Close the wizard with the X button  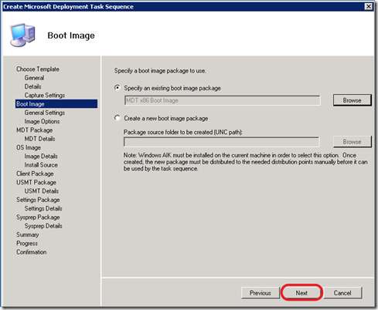click(x=369, y=6)
